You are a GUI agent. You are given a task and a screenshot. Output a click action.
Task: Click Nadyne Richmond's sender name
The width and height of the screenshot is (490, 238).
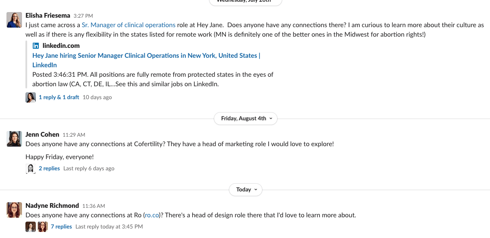[x=52, y=206]
